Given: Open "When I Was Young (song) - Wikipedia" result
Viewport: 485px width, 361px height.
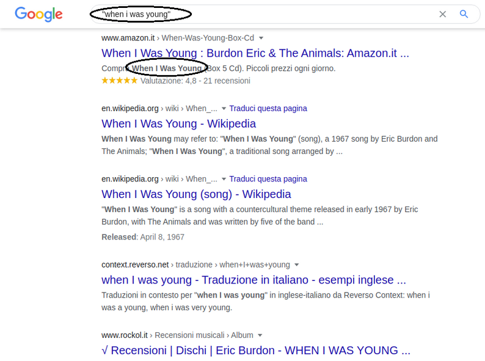Looking at the screenshot, I should click(x=196, y=194).
